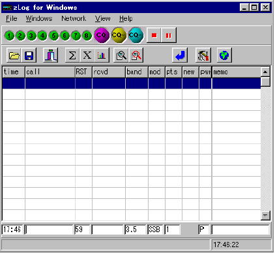275x253 pixels.
Task: Focus the callsign entry field
Action: pos(49,230)
